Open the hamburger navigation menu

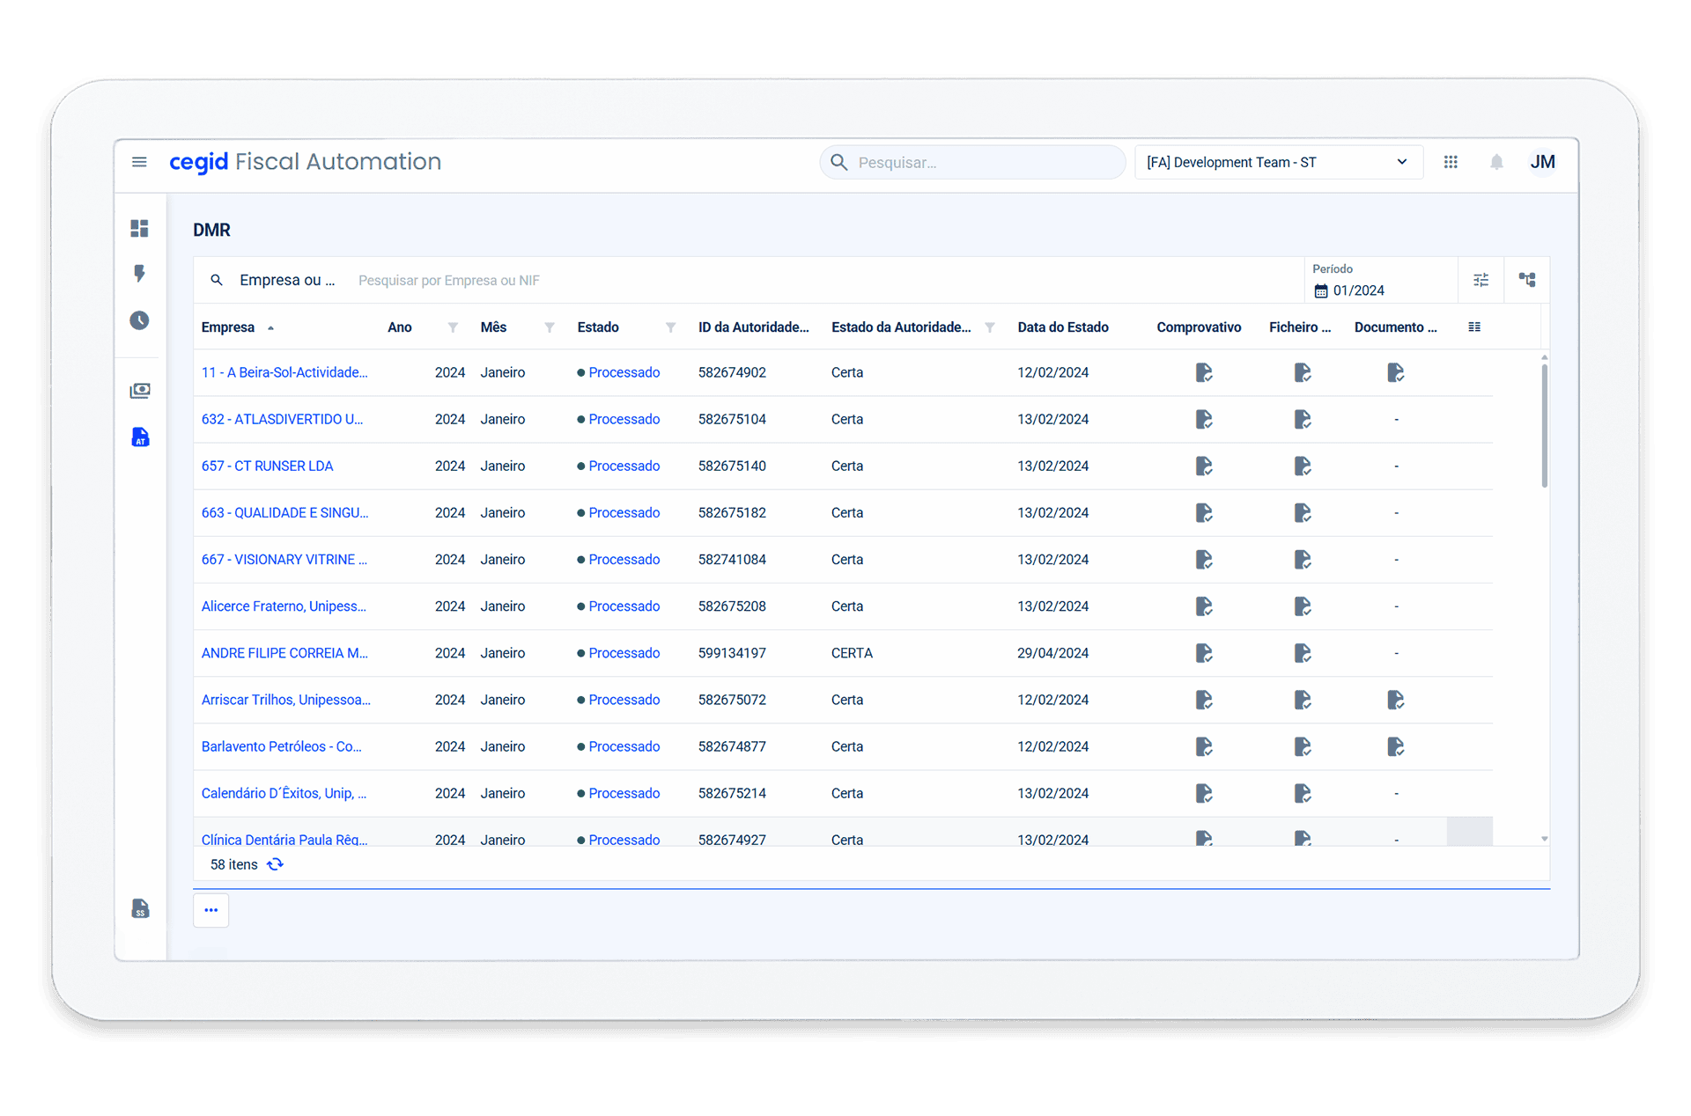click(x=139, y=162)
